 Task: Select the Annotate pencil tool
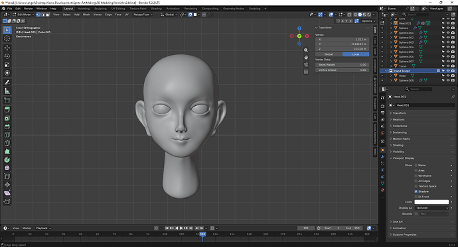pyautogui.click(x=7, y=82)
